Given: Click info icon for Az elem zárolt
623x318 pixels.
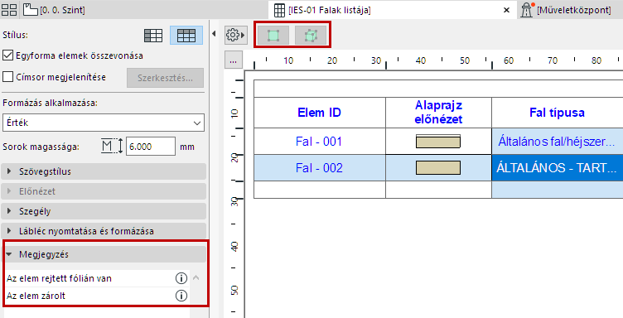Looking at the screenshot, I should pos(181,296).
